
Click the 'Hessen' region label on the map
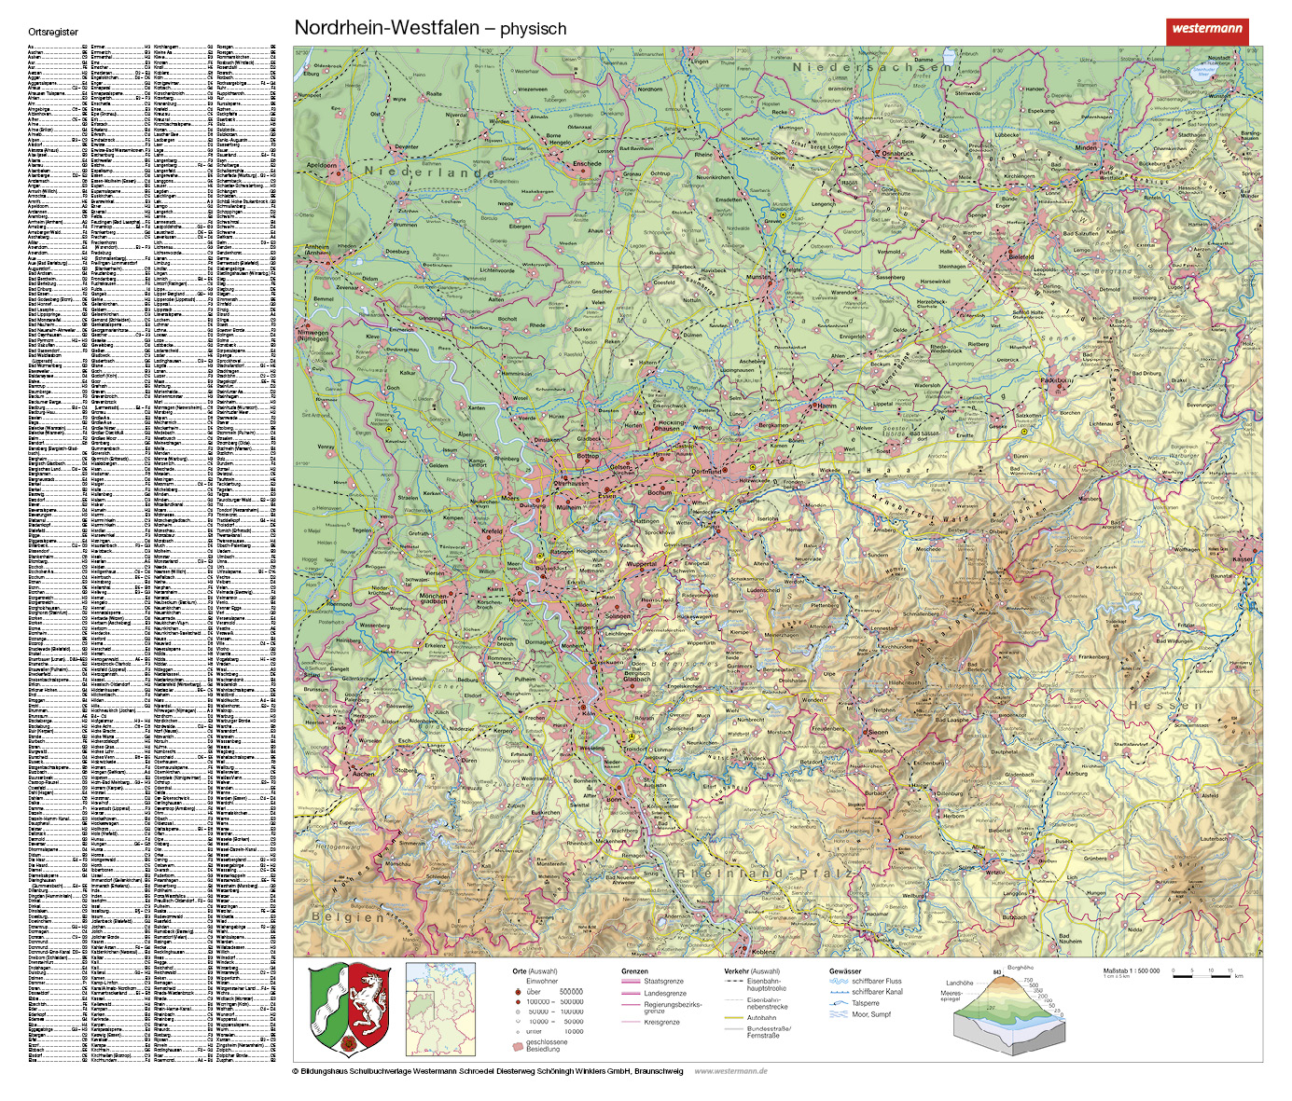click(x=1166, y=706)
